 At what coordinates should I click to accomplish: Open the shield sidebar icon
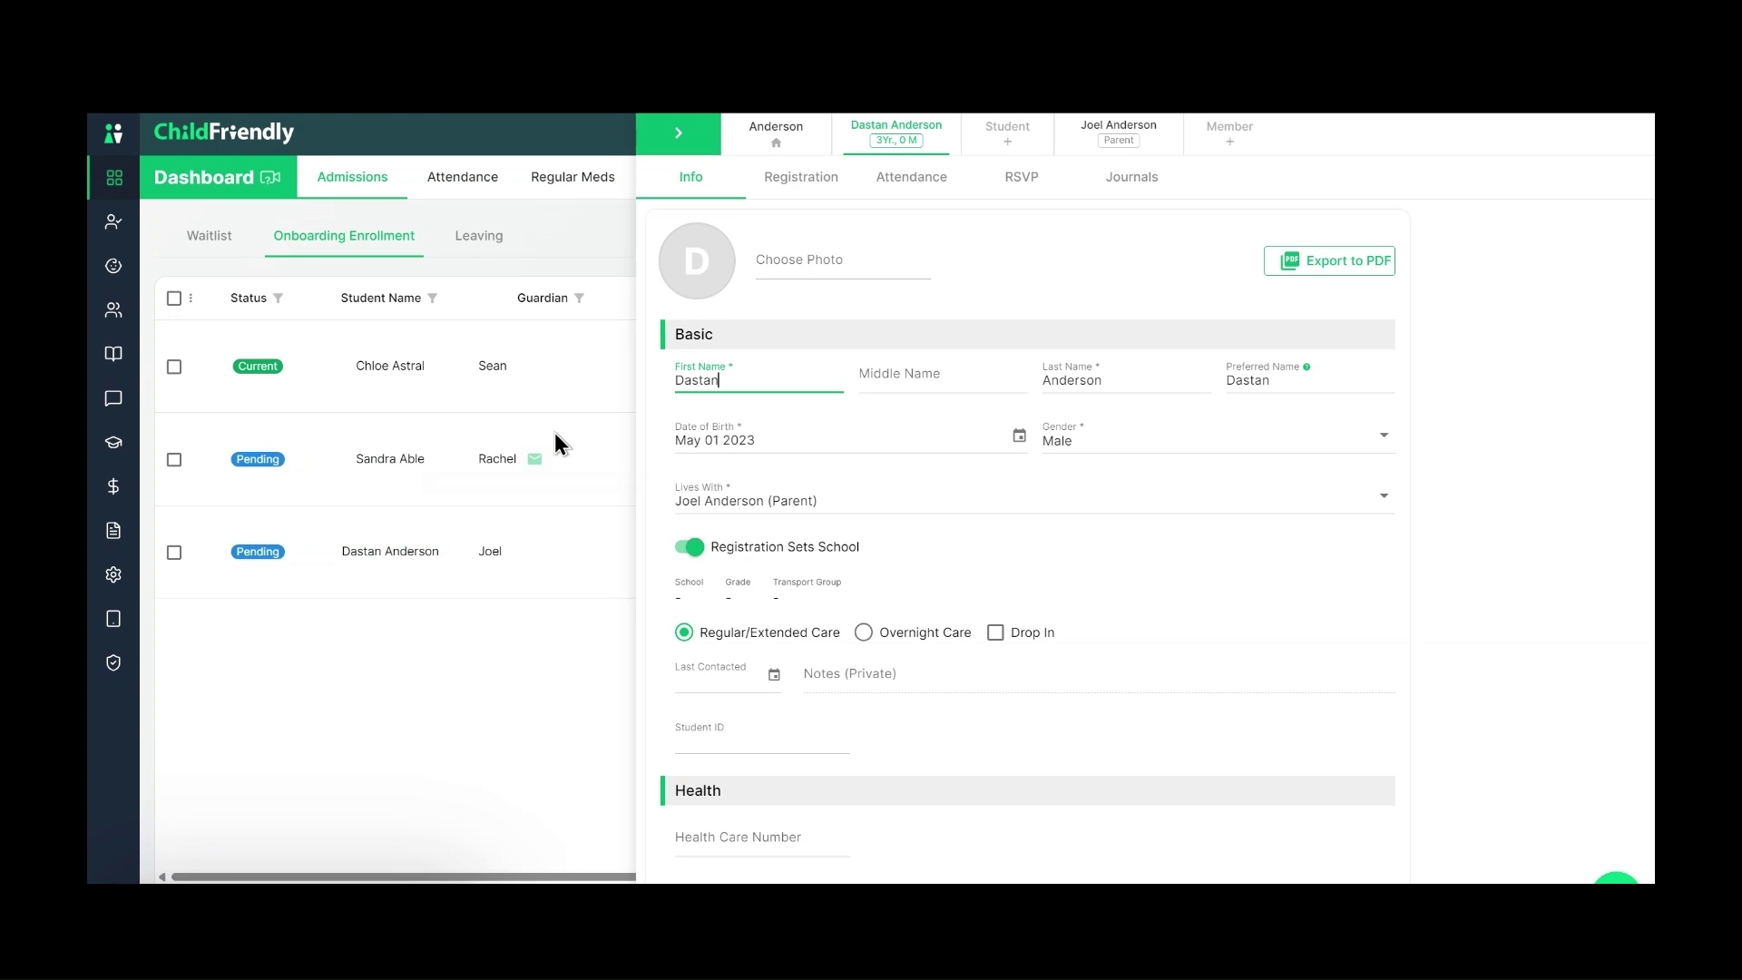click(113, 662)
